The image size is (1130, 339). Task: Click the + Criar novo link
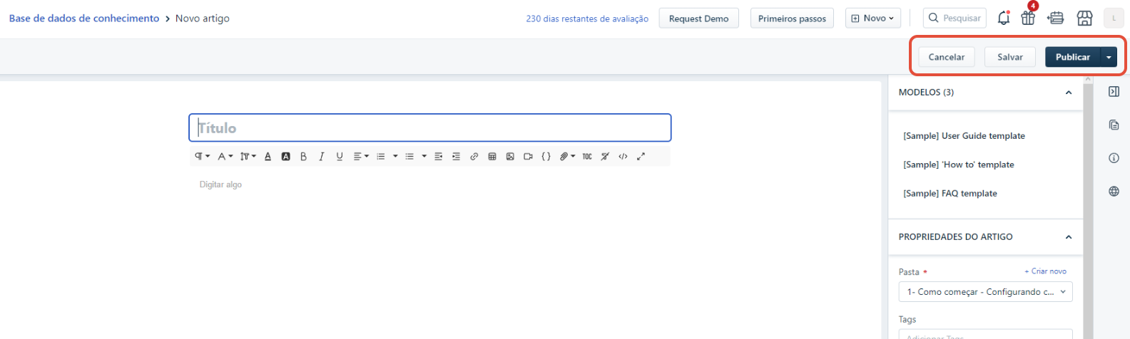pyautogui.click(x=1045, y=271)
